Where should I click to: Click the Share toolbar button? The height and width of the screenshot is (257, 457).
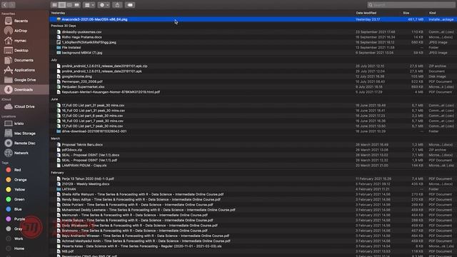click(117, 5)
